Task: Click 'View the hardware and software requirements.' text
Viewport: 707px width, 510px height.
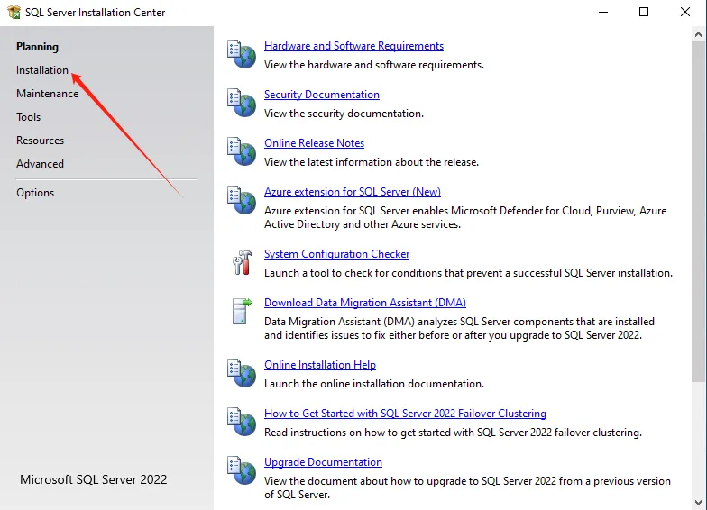Action: click(x=374, y=65)
